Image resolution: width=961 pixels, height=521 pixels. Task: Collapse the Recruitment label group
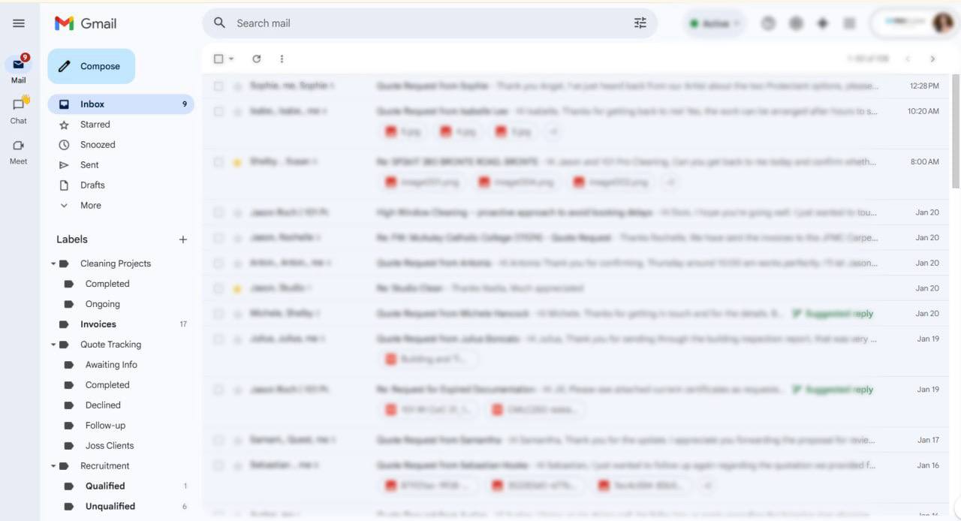pyautogui.click(x=53, y=466)
